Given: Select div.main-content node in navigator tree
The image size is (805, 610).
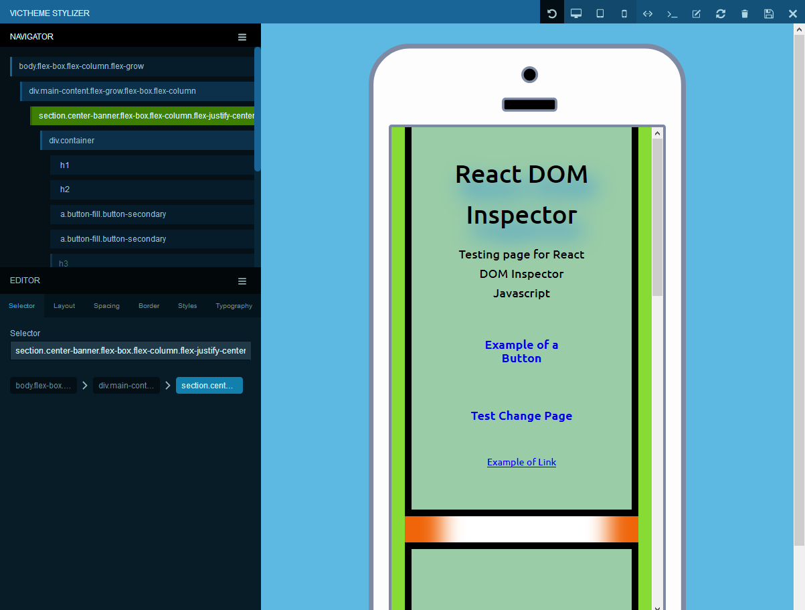Looking at the screenshot, I should [137, 91].
